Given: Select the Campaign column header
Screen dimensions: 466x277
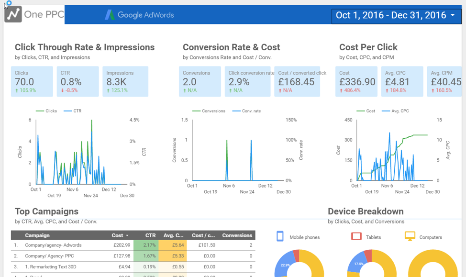Looking at the screenshot, I should point(37,235).
